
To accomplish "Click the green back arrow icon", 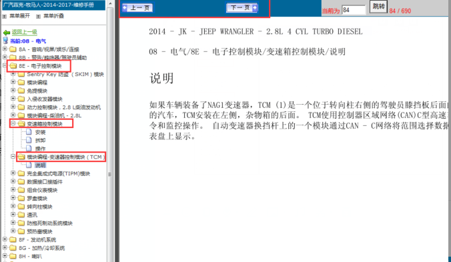I will point(6,33).
